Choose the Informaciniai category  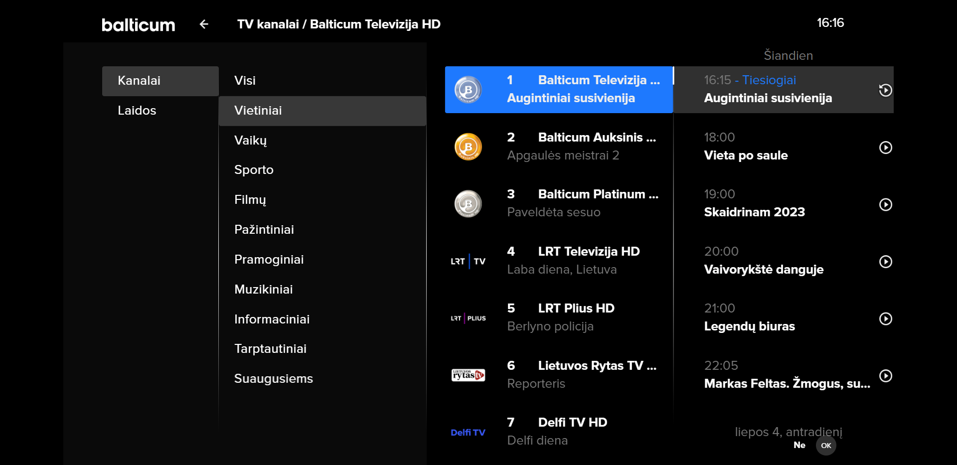[322, 319]
